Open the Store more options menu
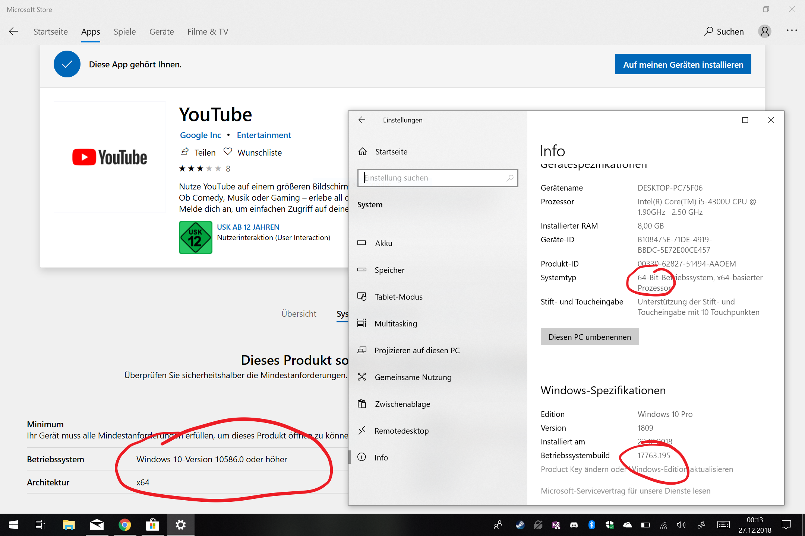Viewport: 805px width, 536px height. [792, 31]
